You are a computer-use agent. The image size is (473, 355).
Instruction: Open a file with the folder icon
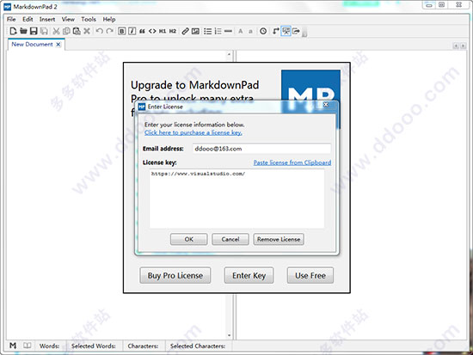(x=23, y=31)
